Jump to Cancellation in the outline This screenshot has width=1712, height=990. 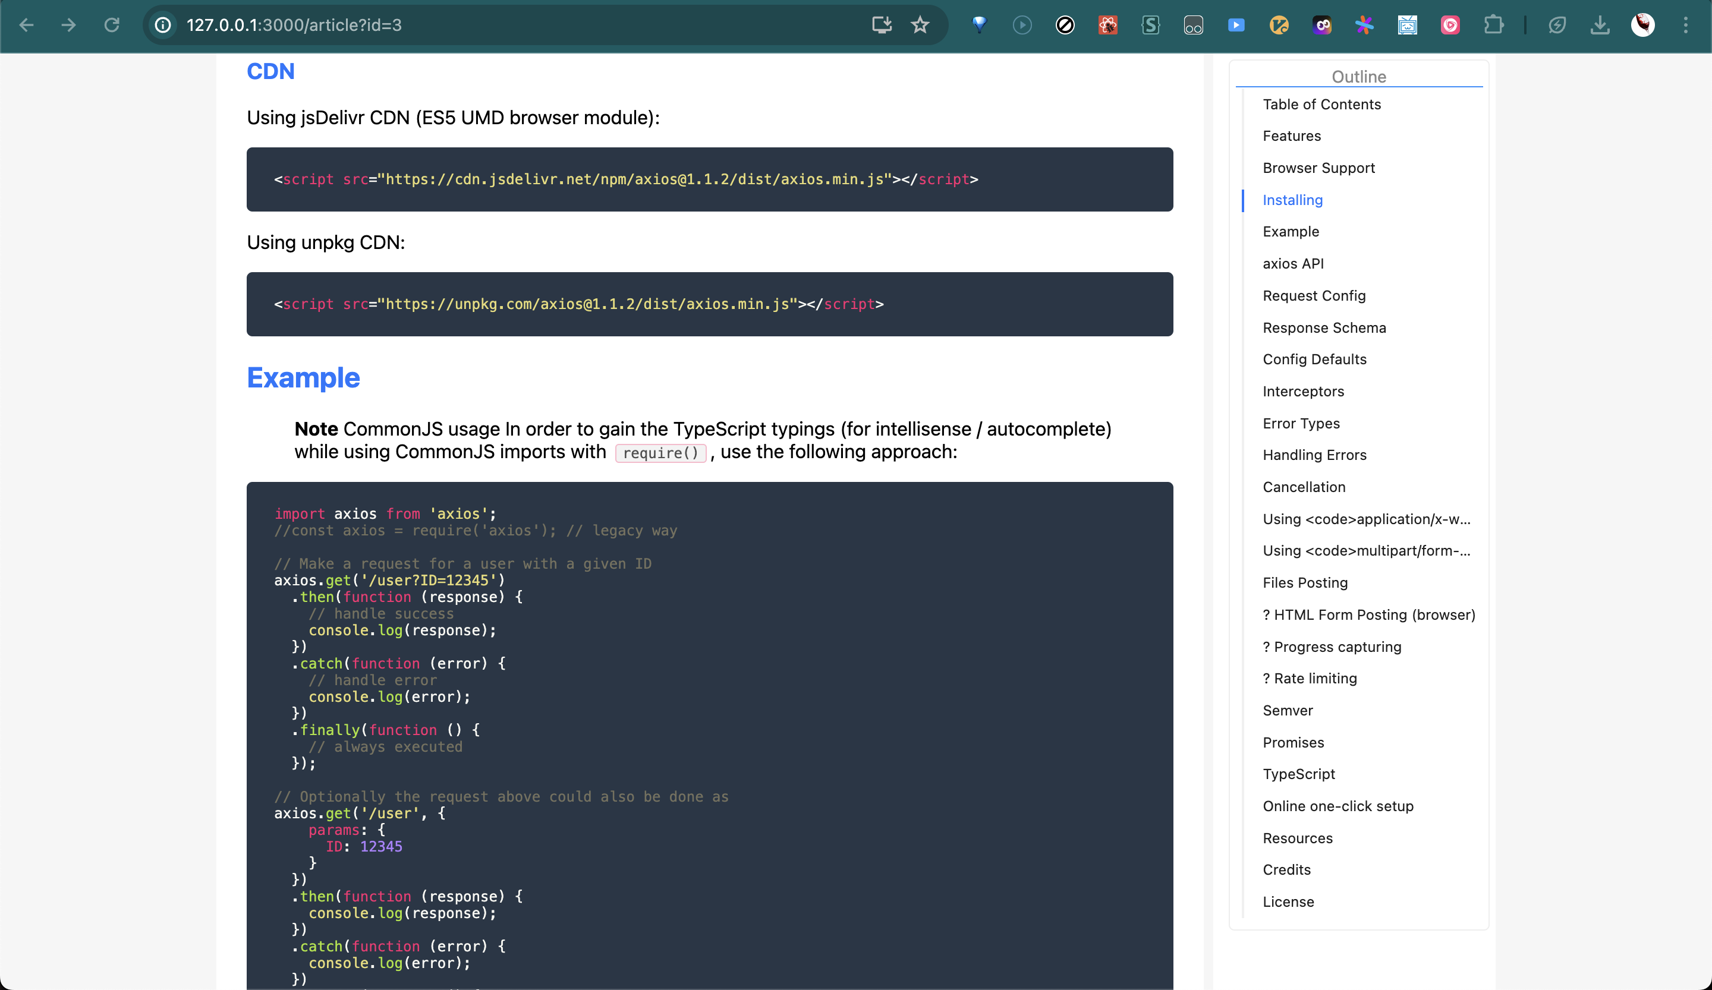pos(1304,487)
